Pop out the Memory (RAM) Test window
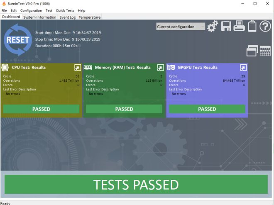Image resolution: width=274 pixels, height=205 pixels. pyautogui.click(x=160, y=68)
